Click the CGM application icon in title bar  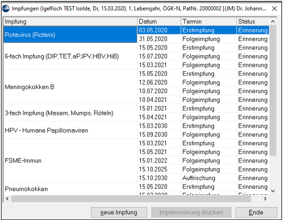6,9
